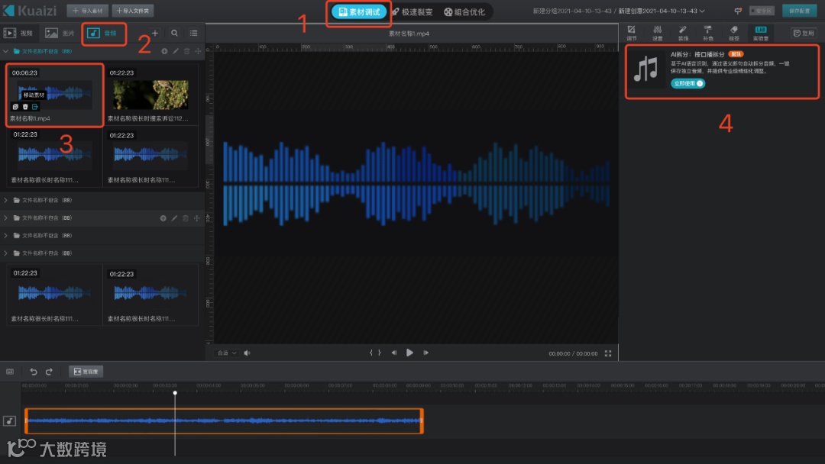This screenshot has width=825, height=464.
Task: Click copy icon on 素材名称1.mp4 item
Action: click(15, 107)
